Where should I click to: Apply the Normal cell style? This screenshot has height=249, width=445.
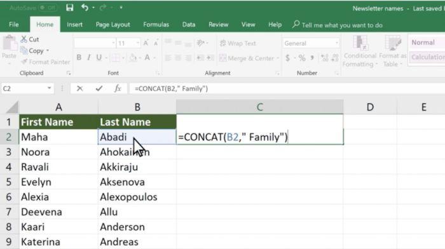[x=427, y=43]
